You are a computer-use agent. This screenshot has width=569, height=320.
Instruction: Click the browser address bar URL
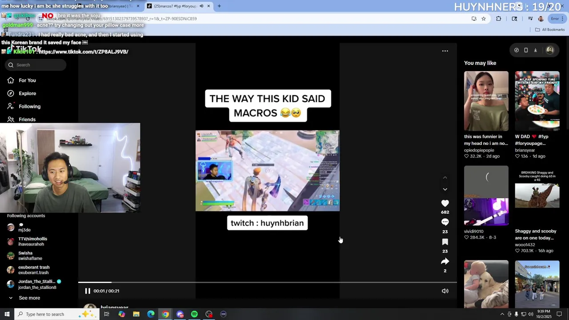[121, 19]
